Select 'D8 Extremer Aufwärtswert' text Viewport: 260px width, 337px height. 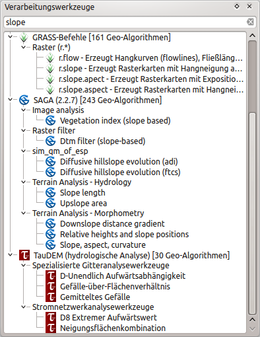[x=108, y=317]
